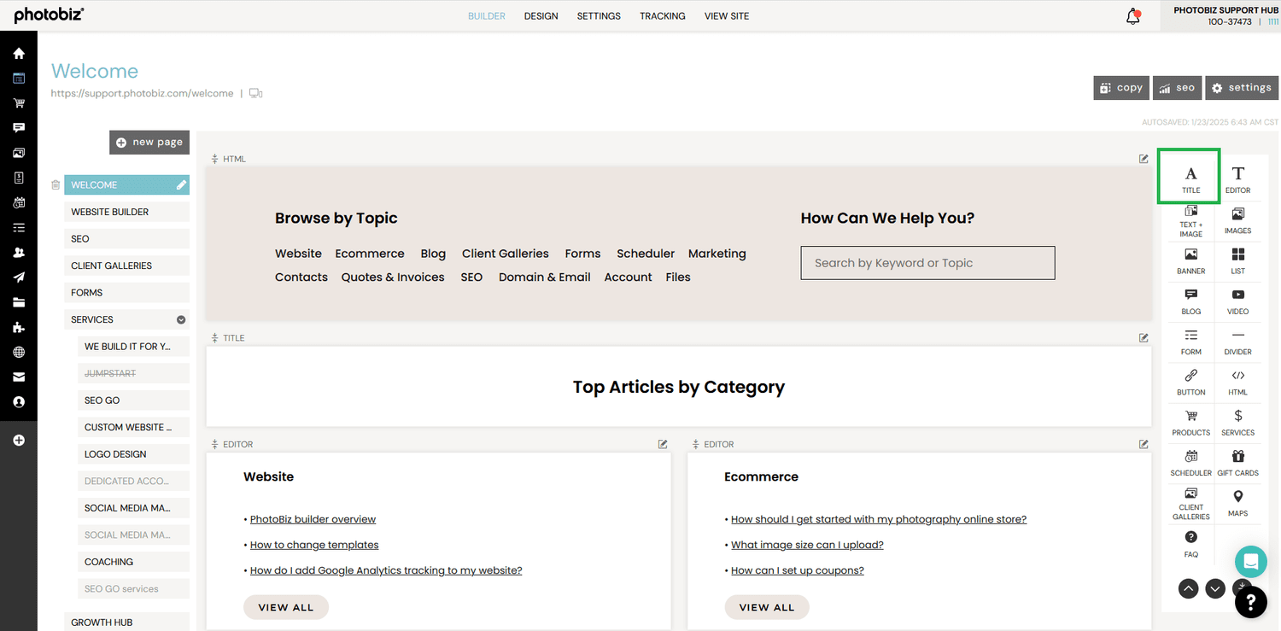Delete the Welcome page via trash icon

click(x=56, y=185)
